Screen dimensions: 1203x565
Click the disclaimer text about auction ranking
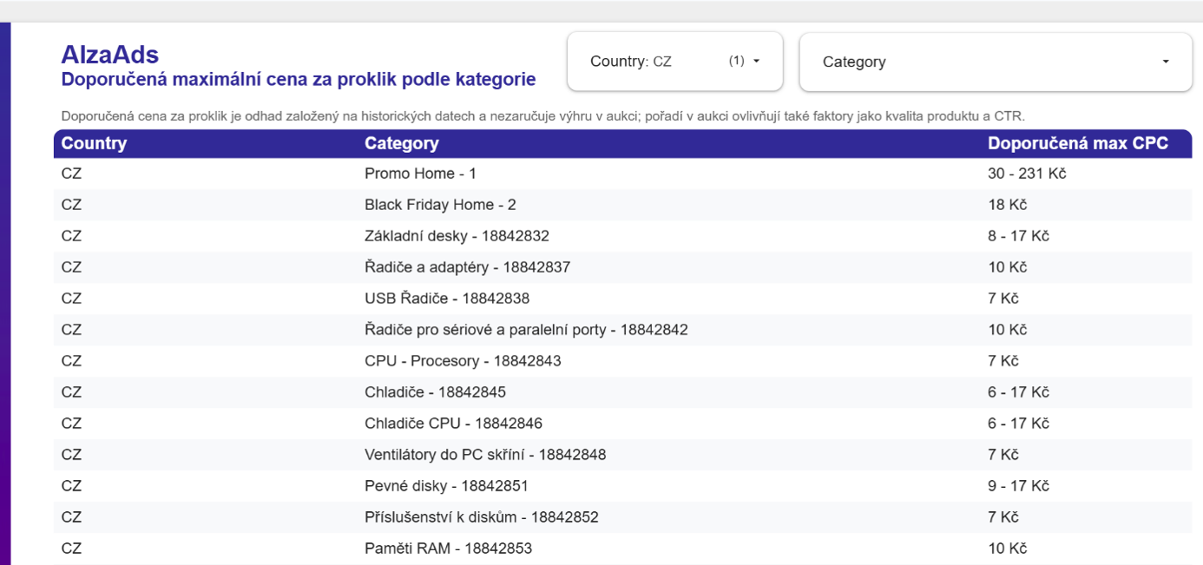[542, 116]
